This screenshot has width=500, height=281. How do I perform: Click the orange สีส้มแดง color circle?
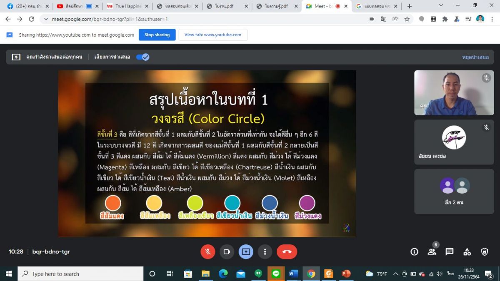112,203
